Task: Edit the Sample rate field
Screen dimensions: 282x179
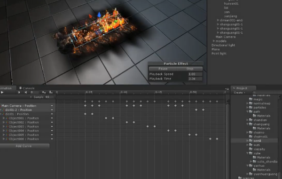Action: click(49, 97)
